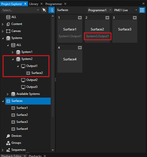Click the Select... search field
147x157 pixels.
[x=20, y=10]
